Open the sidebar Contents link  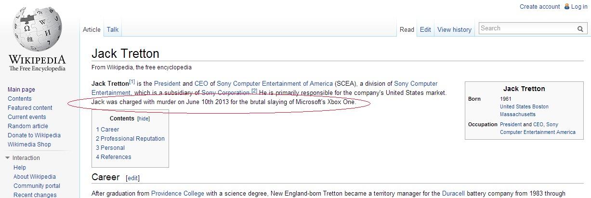20,99
